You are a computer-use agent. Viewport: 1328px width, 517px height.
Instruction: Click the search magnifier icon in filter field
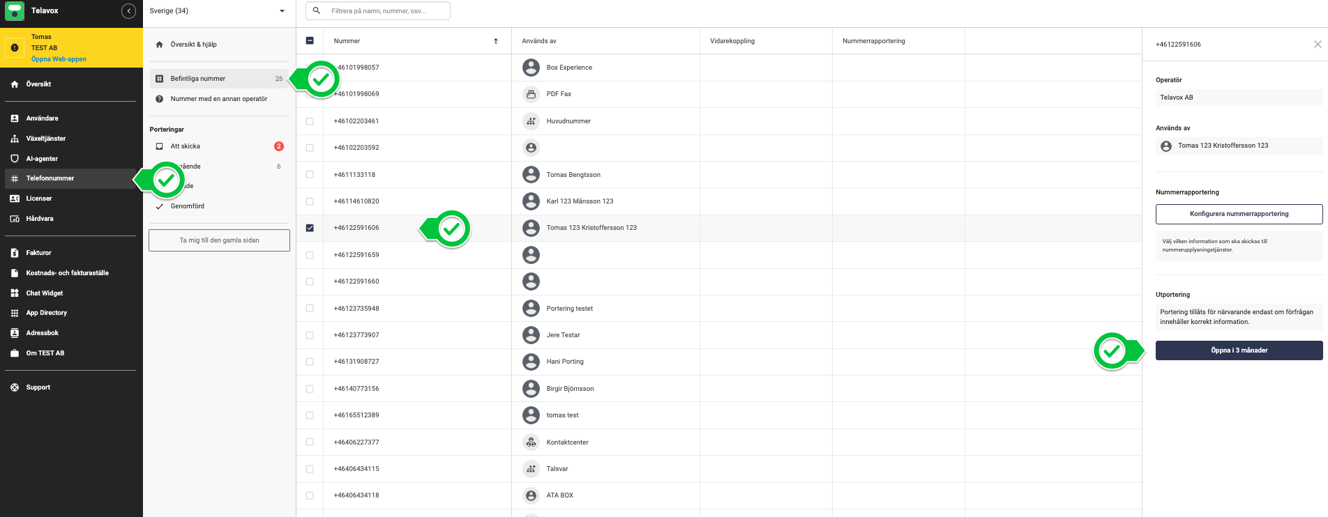click(x=317, y=11)
